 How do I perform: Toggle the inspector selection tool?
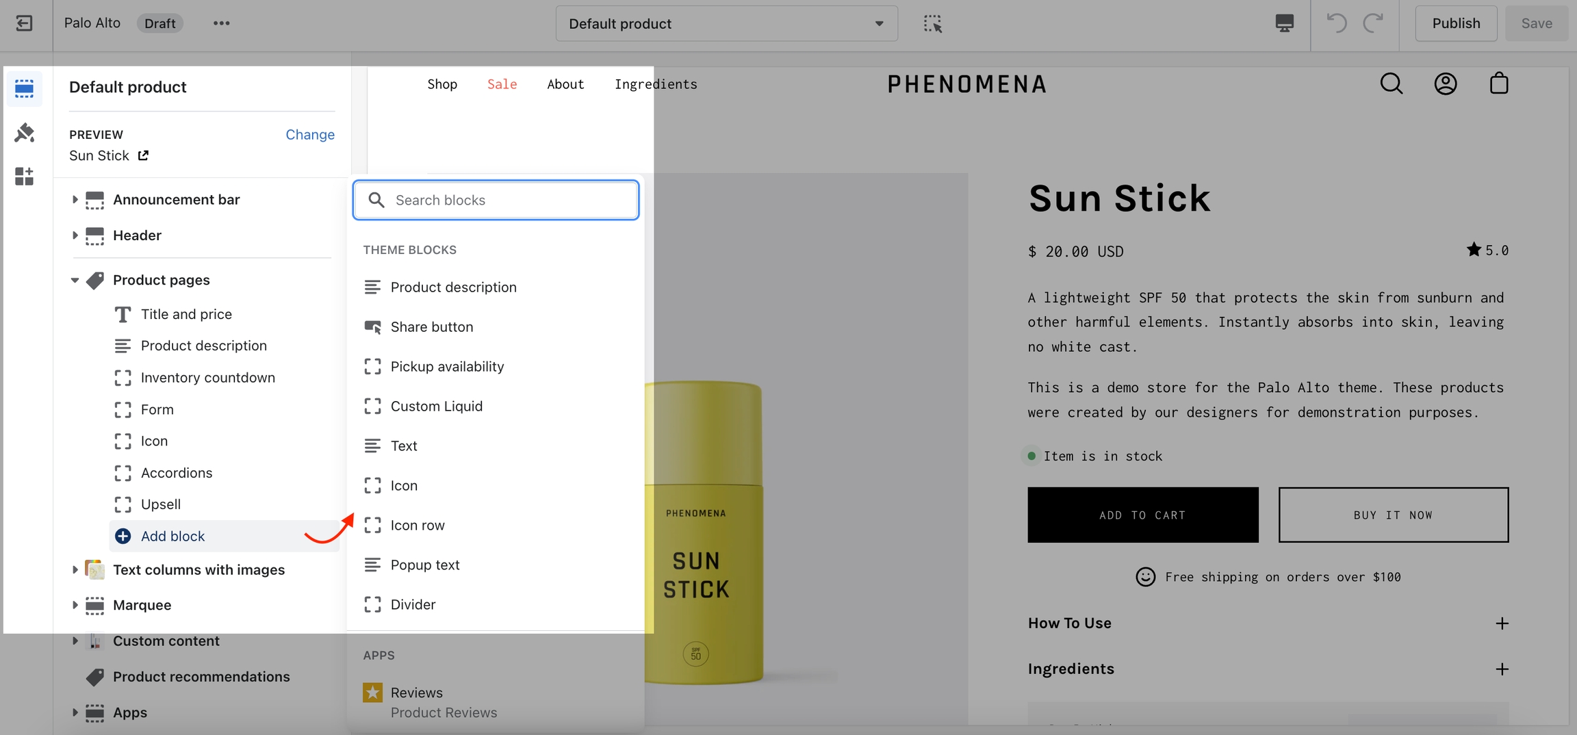[x=932, y=23]
